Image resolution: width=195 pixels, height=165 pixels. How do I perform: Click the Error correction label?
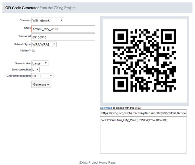[x=21, y=70]
